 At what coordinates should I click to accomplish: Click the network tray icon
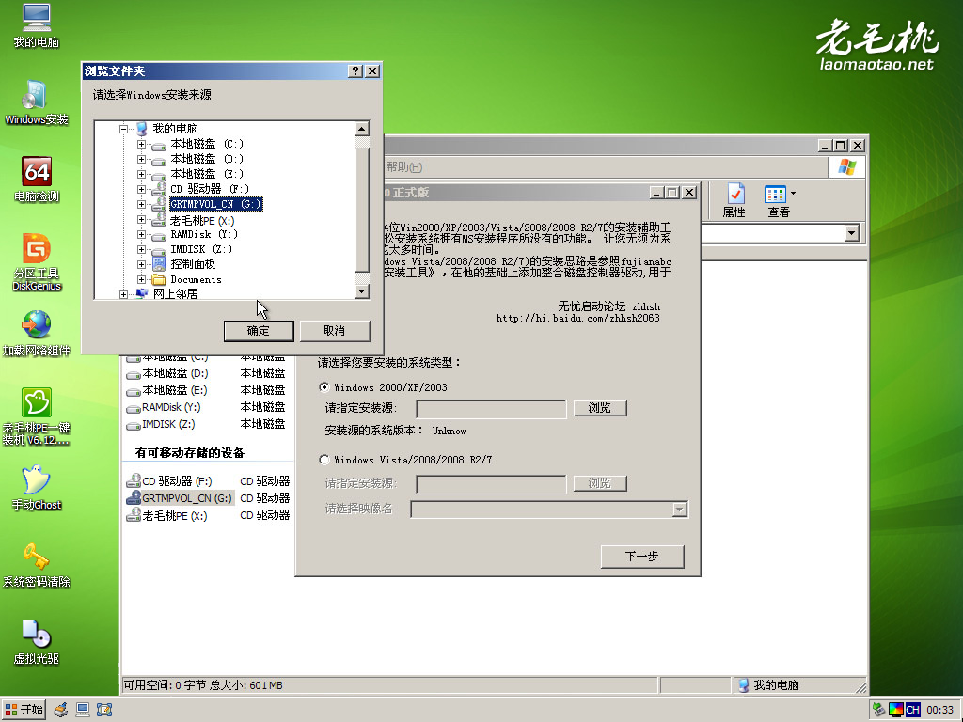(x=879, y=710)
